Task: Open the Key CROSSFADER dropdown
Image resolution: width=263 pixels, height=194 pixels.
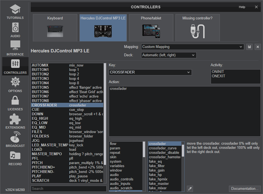Action: point(150,72)
